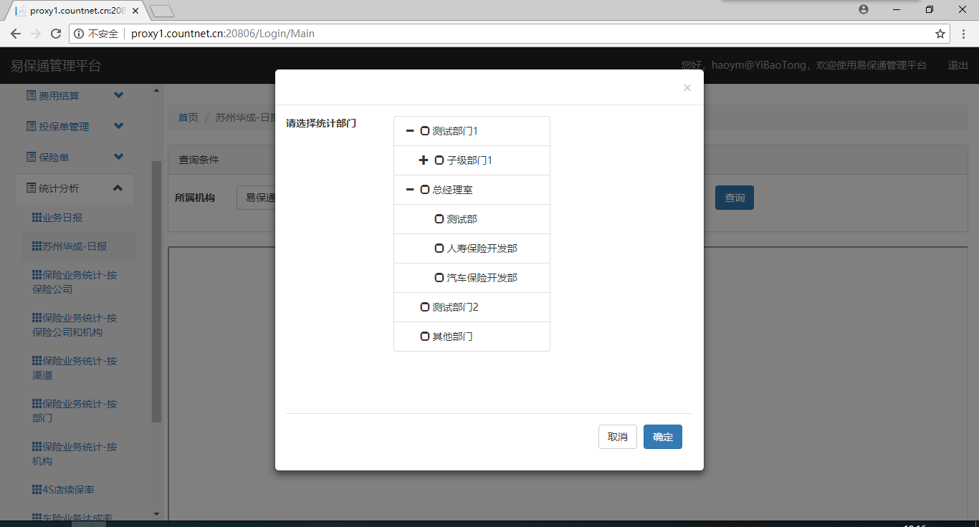This screenshot has height=527, width=979.
Task: Click the grid icon for 保险业务统计-按渠道
Action: coord(37,361)
